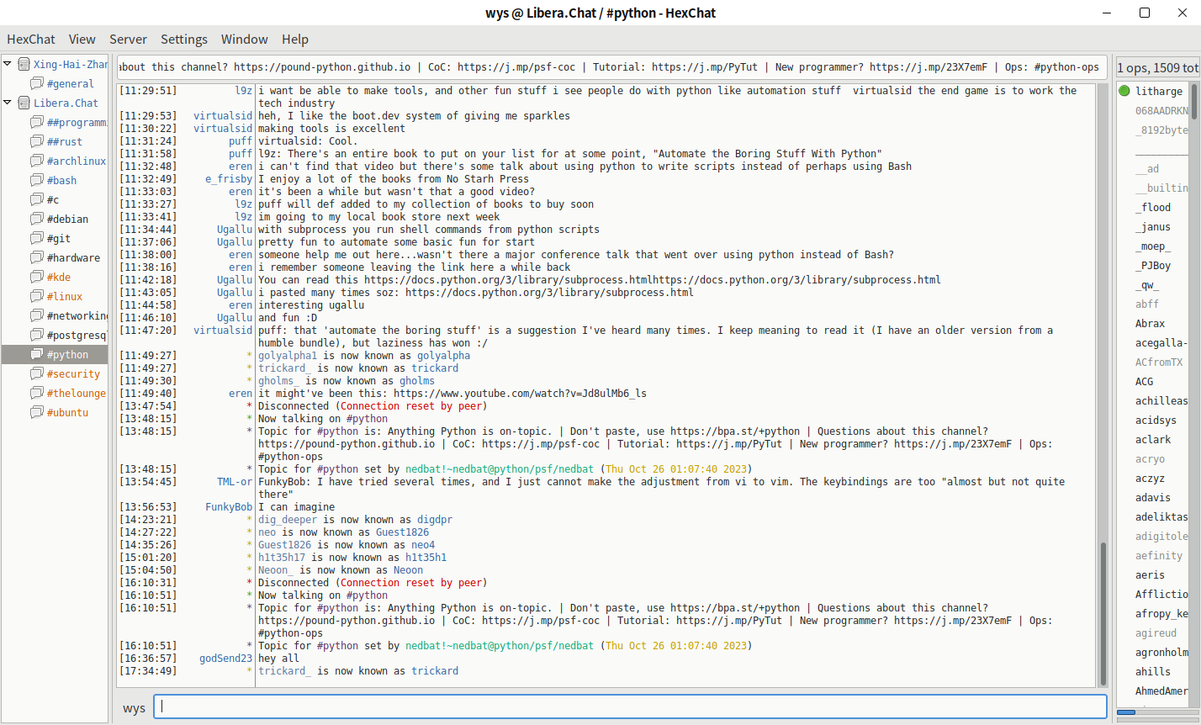Click the subprocess docs link pasted by Ugallu

(x=549, y=293)
